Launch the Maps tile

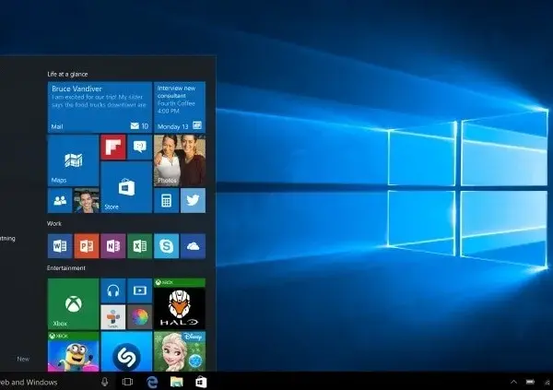(x=73, y=160)
